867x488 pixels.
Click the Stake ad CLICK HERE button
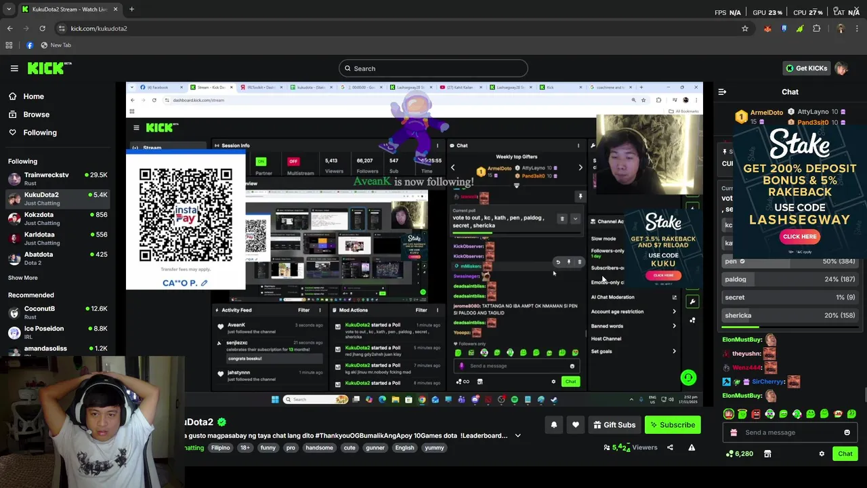coord(799,237)
